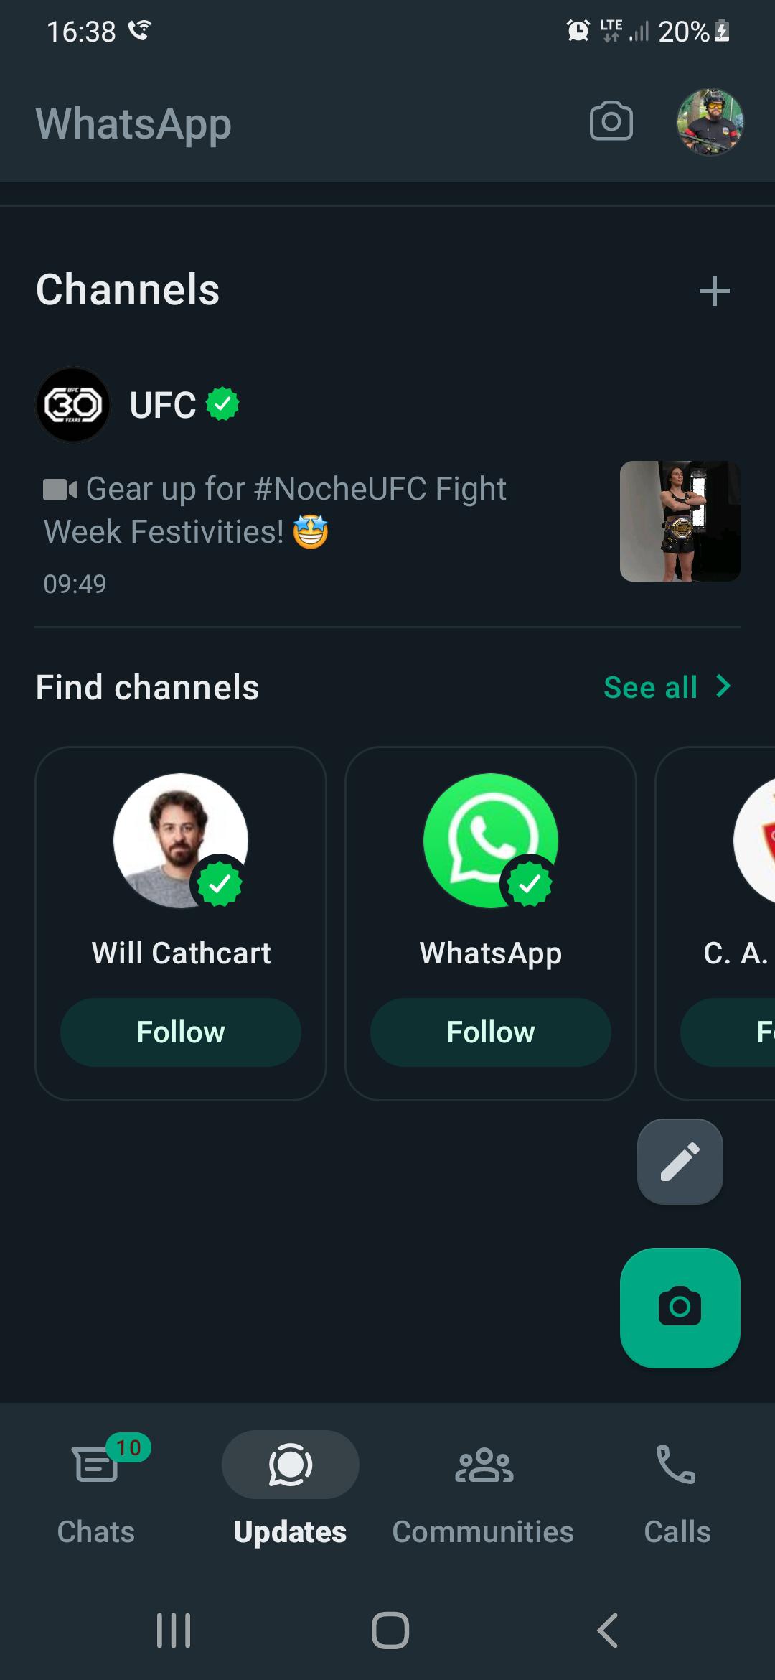This screenshot has height=1680, width=775.
Task: Go back using the navigation back arrow
Action: 605,1630
